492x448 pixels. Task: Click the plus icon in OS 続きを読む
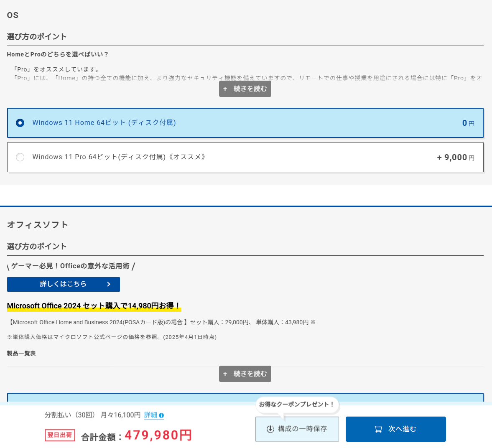[225, 89]
